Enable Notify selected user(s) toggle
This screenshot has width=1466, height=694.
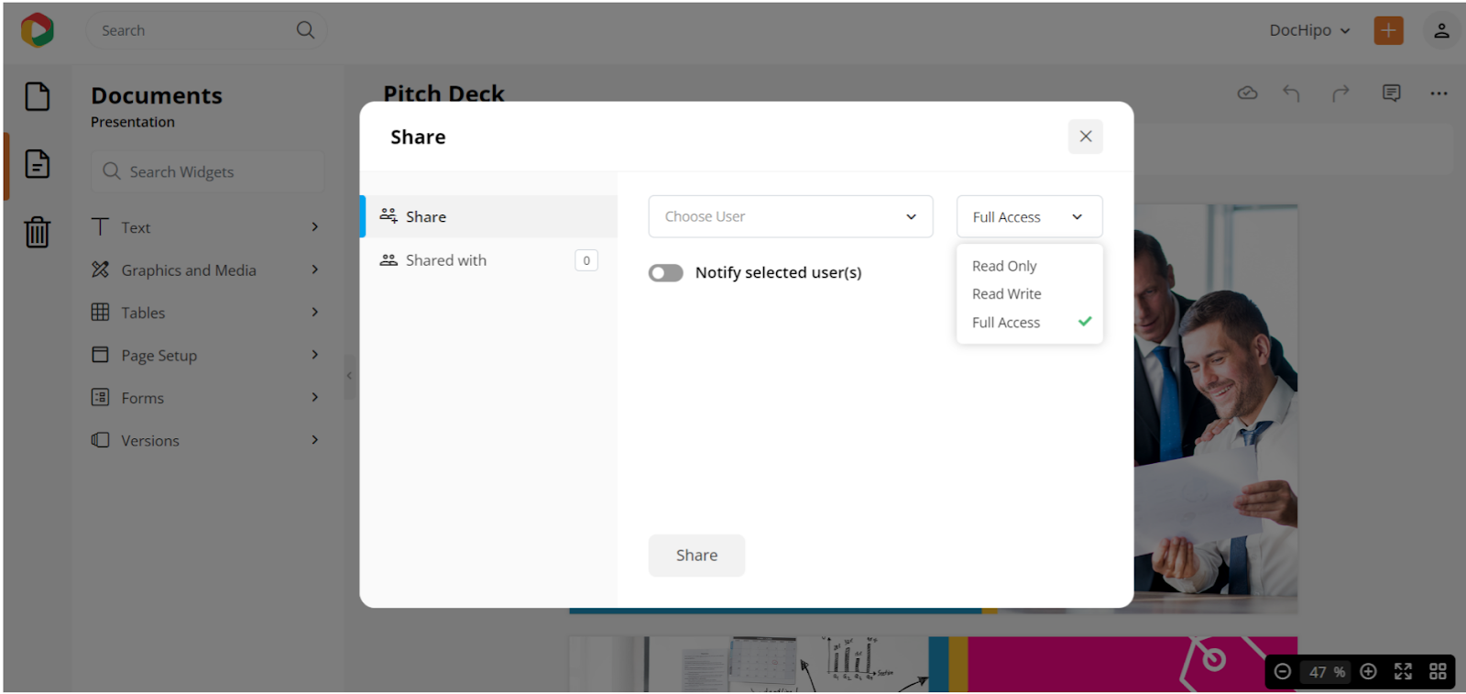(x=666, y=273)
